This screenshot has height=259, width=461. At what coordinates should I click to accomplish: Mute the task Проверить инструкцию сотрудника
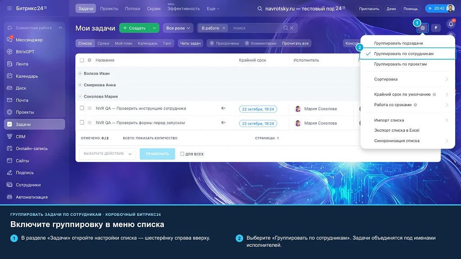click(223, 108)
